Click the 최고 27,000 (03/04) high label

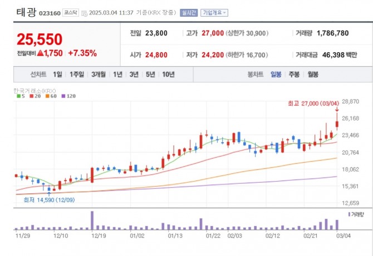click(313, 103)
